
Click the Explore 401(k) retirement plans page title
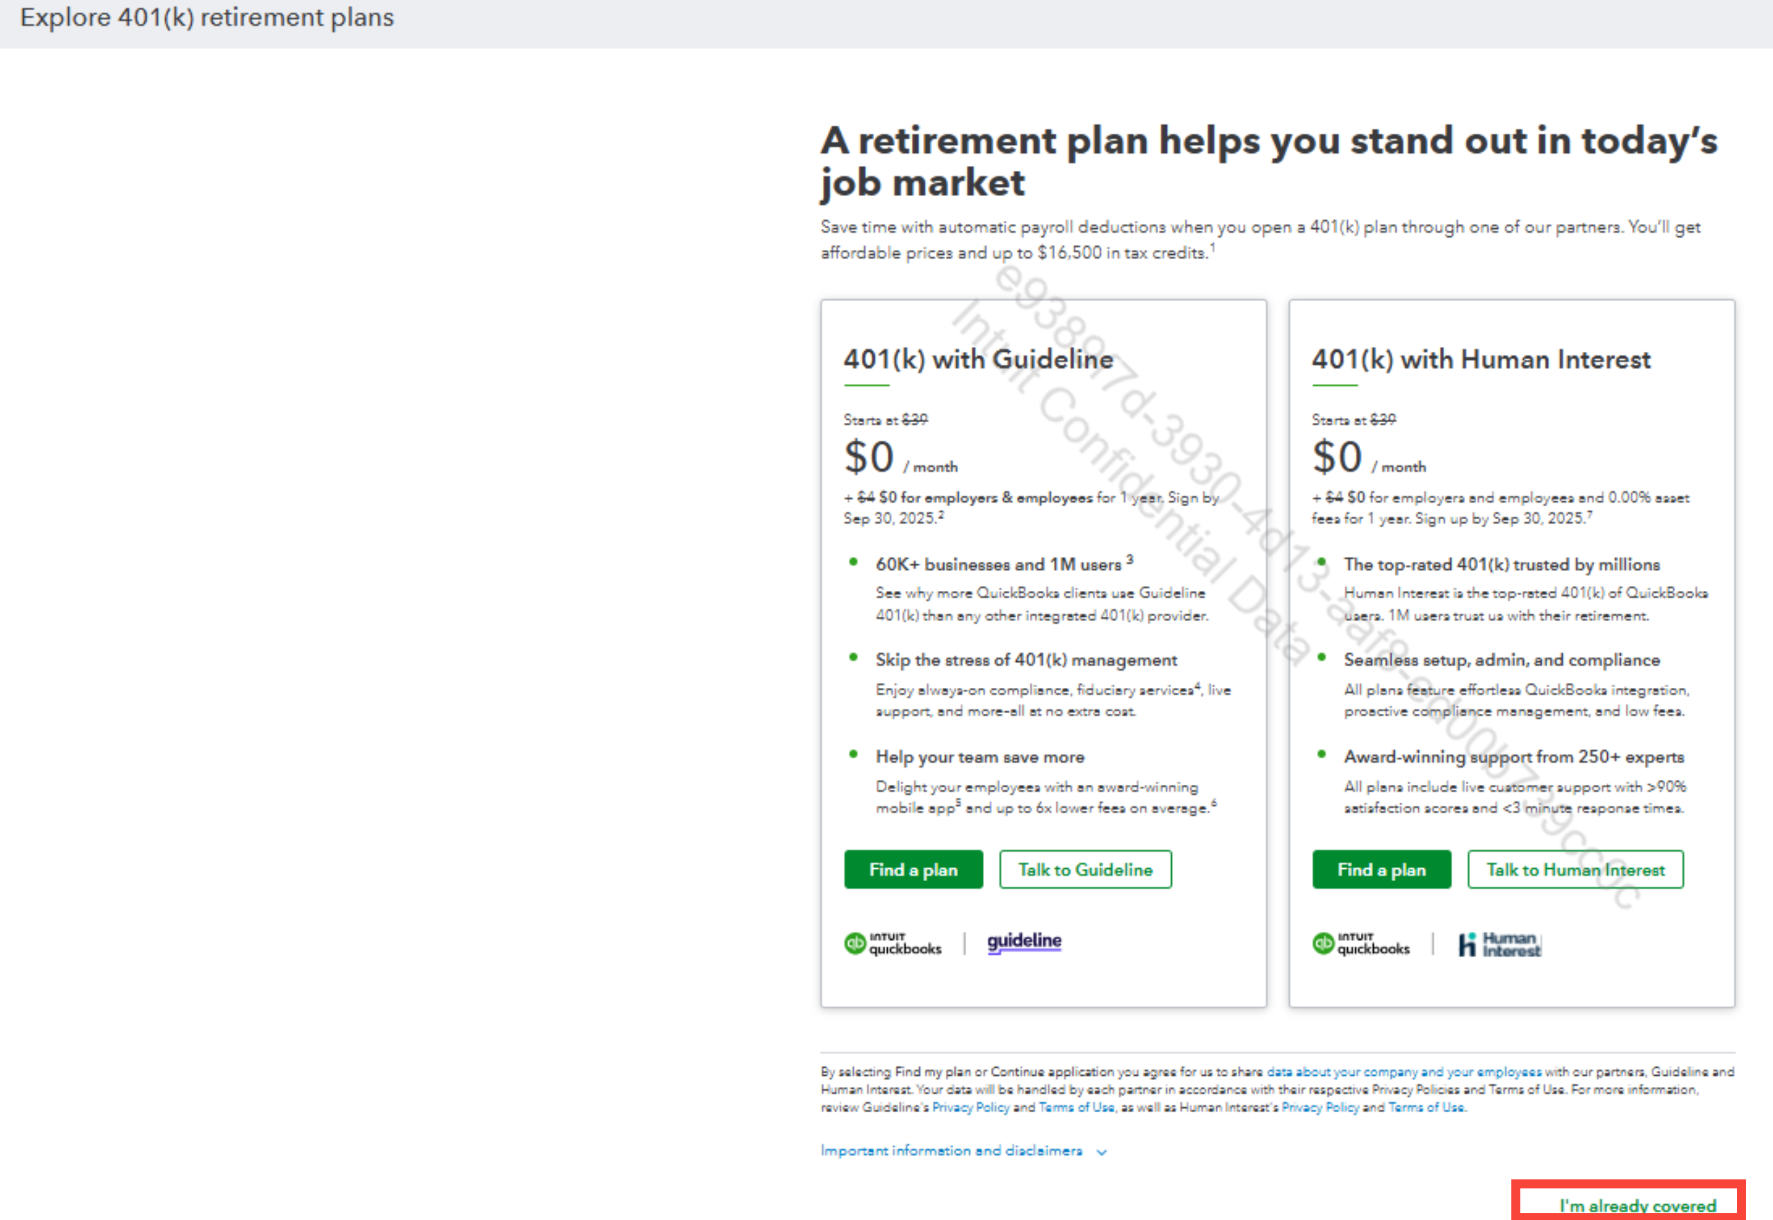tap(207, 17)
